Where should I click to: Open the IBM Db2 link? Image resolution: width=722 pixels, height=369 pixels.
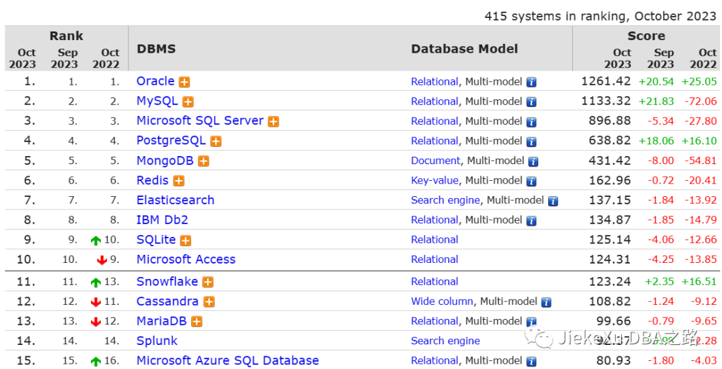162,220
